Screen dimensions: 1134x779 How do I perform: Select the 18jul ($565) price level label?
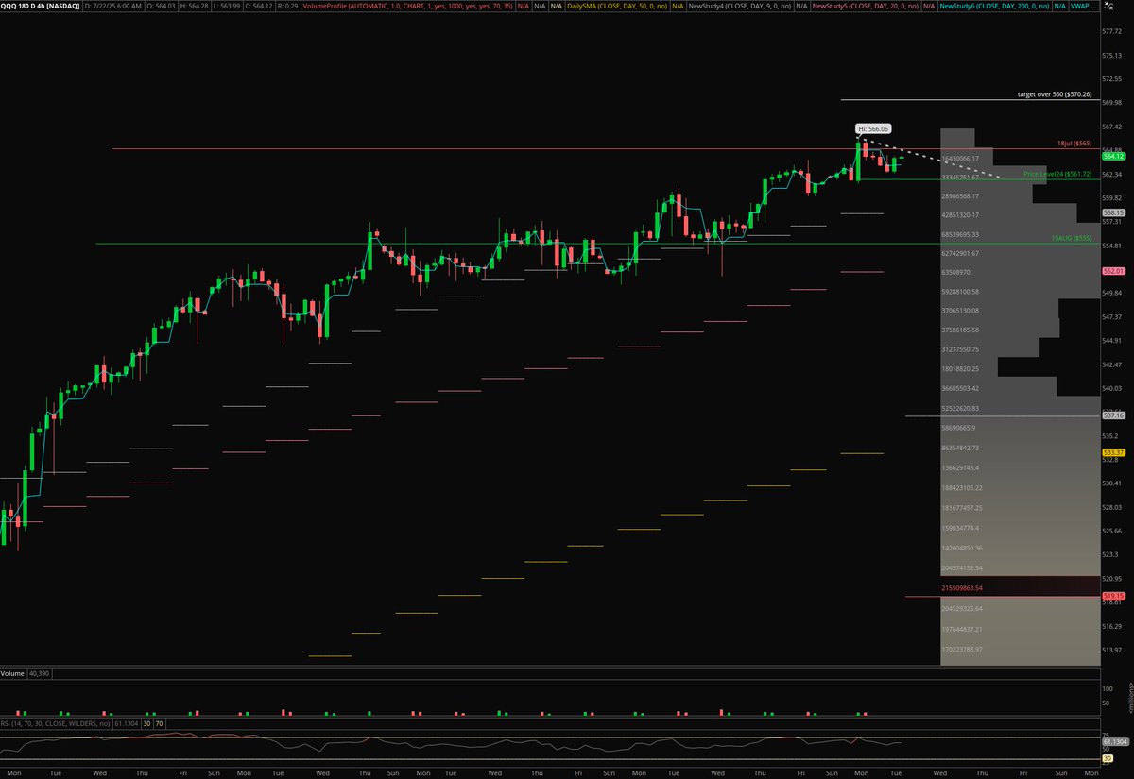(x=1074, y=144)
